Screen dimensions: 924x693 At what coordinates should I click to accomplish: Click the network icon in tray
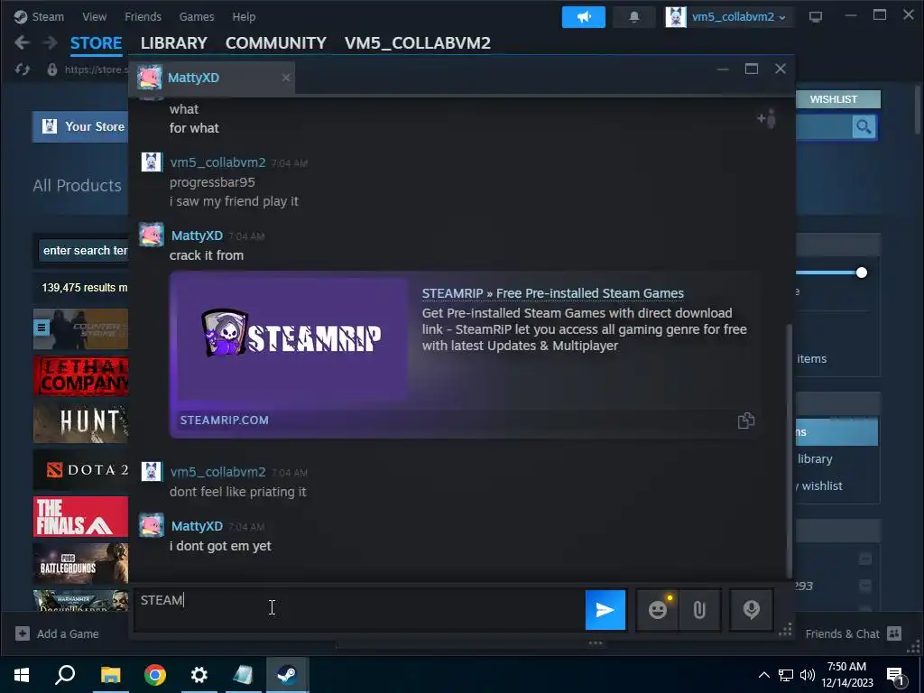(786, 675)
